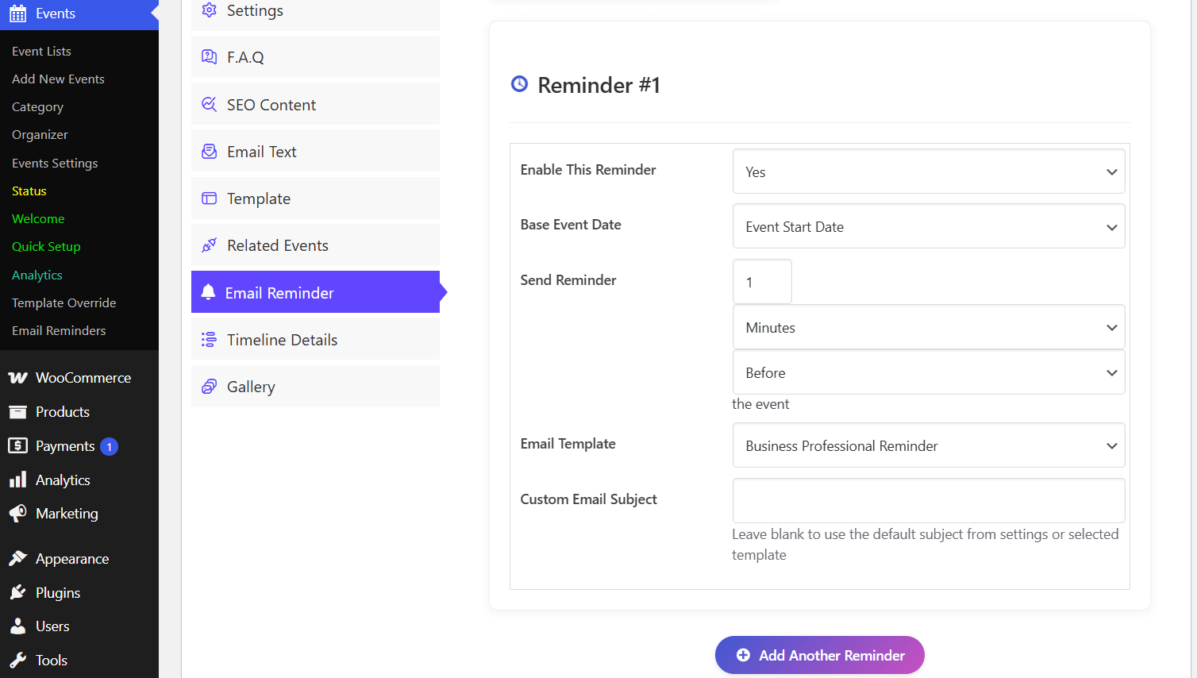
Task: Click the Custom Email Subject field
Action: pyautogui.click(x=928, y=500)
